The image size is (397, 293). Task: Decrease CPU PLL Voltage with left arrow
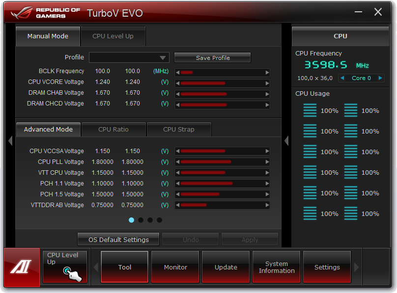click(x=178, y=162)
